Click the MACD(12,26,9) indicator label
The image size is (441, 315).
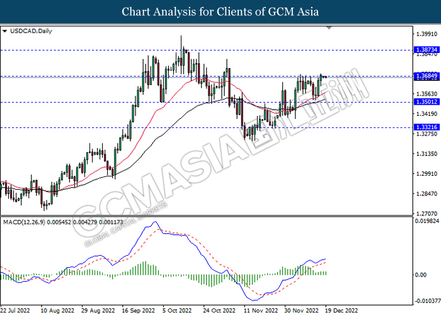click(x=24, y=222)
